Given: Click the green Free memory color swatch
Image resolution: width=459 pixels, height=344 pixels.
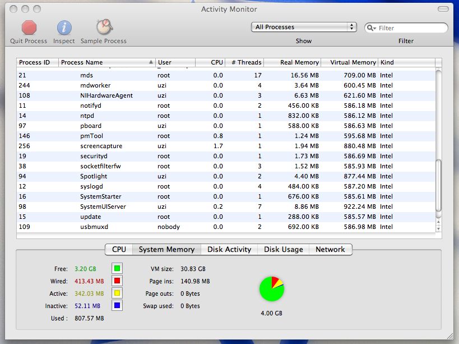Looking at the screenshot, I should [117, 268].
